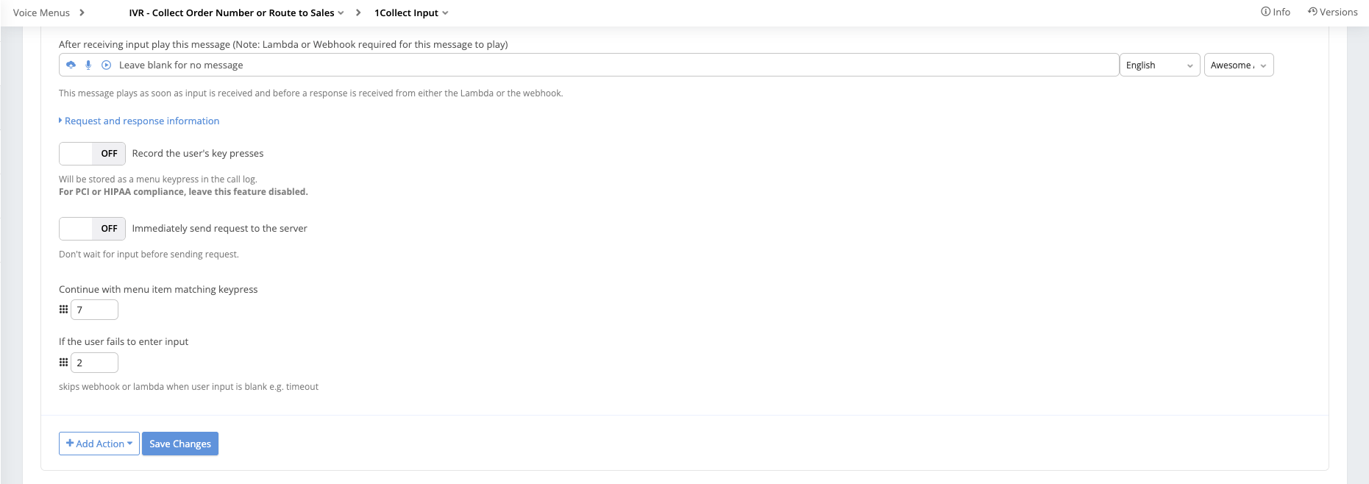Click 'Continue with menu item matching keypress' label

click(x=158, y=289)
